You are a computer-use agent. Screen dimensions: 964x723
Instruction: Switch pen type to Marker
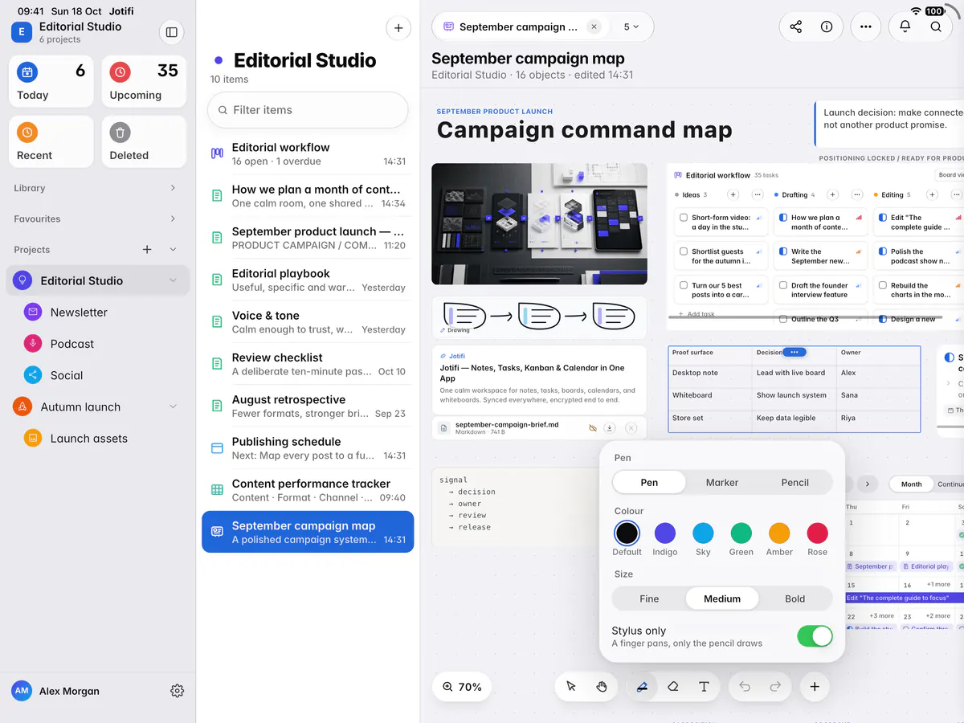pos(722,483)
